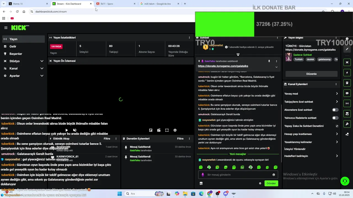Click İzleyici Yönlendir
The height and width of the screenshot is (198, 353).
(x=295, y=149)
